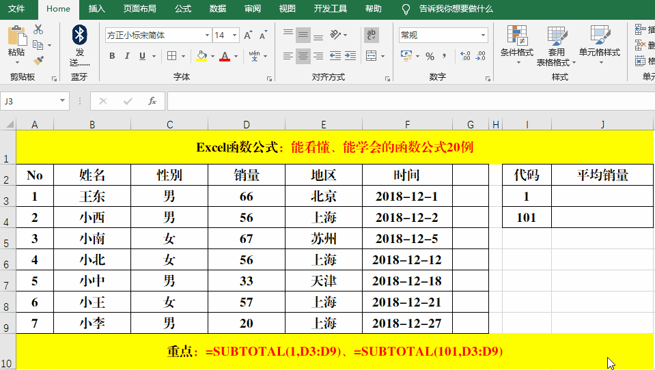Switch to the 开发工具 tab
Viewport: 655px width, 370px height.
[330, 9]
